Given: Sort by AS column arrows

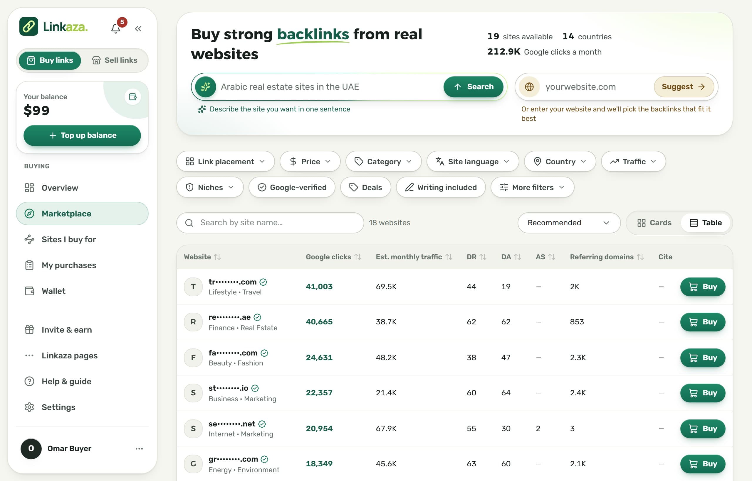Looking at the screenshot, I should 551,257.
